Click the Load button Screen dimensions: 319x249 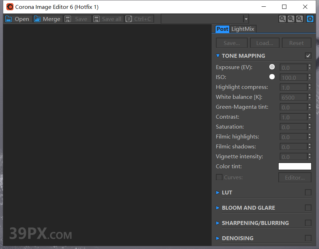pyautogui.click(x=264, y=43)
